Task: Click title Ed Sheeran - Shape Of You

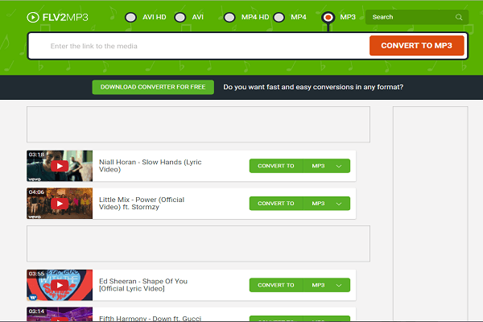Action: 143,285
